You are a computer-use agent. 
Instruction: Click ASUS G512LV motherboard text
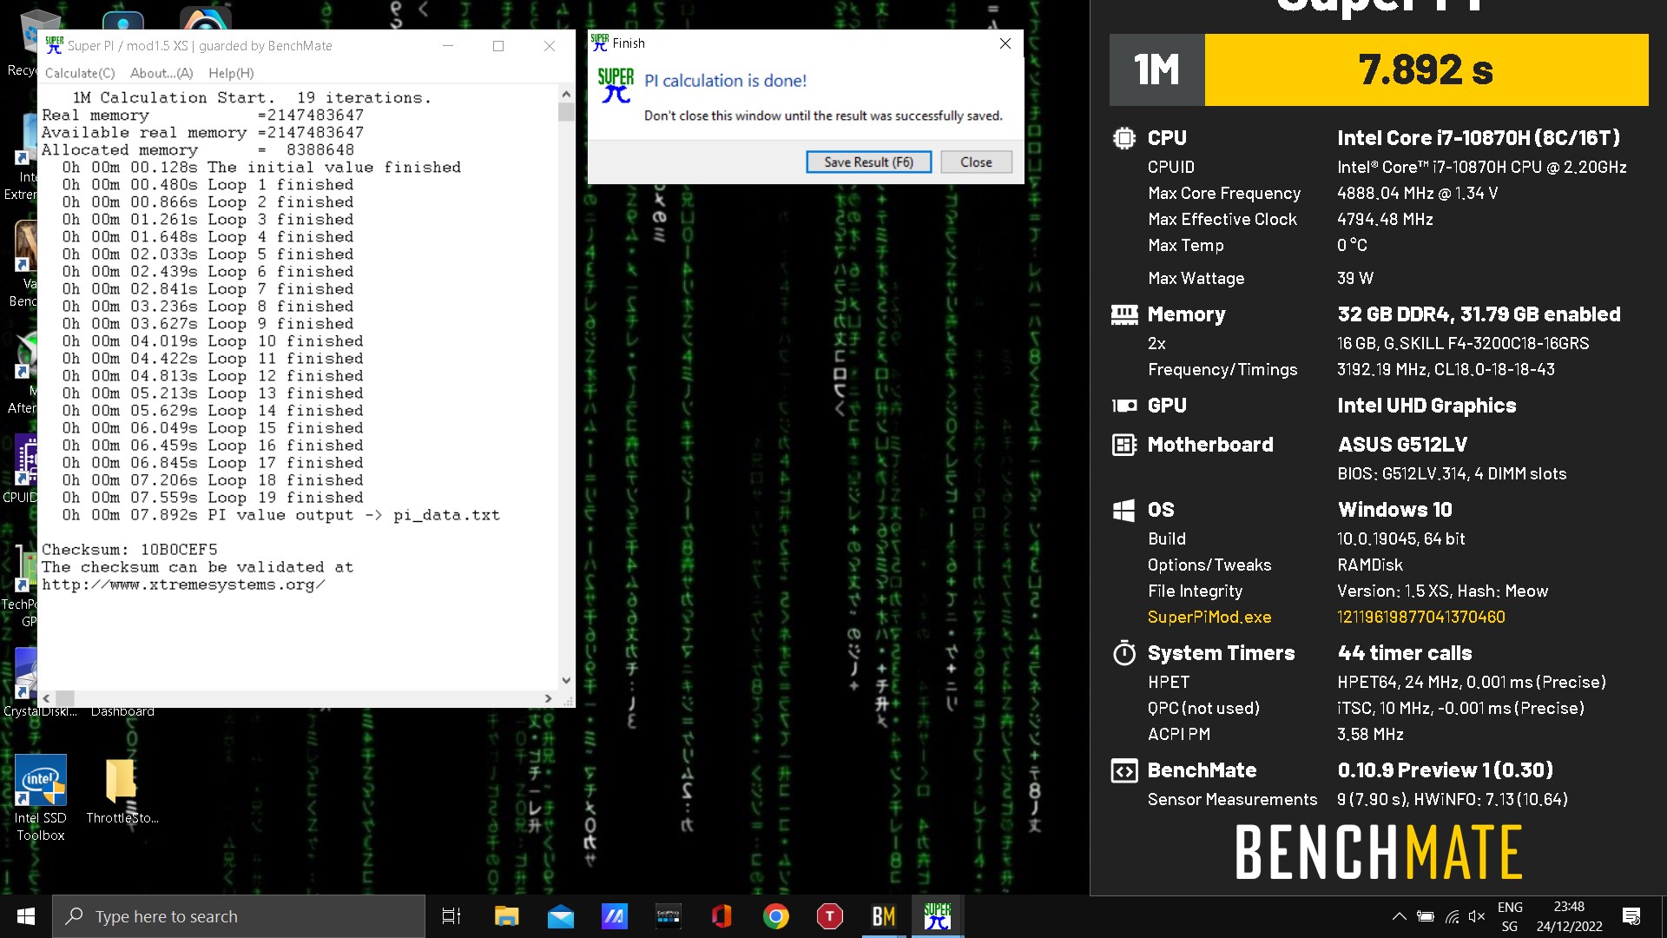point(1402,445)
